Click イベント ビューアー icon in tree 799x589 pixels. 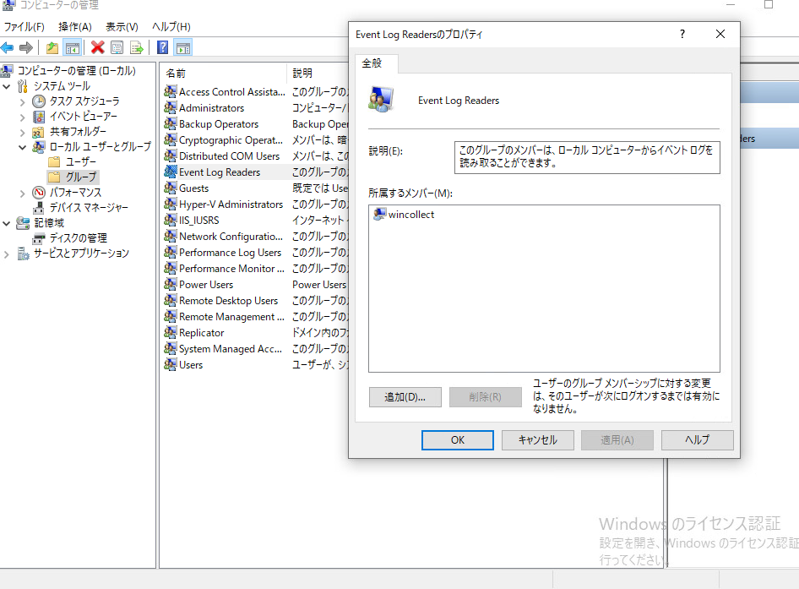click(x=39, y=117)
